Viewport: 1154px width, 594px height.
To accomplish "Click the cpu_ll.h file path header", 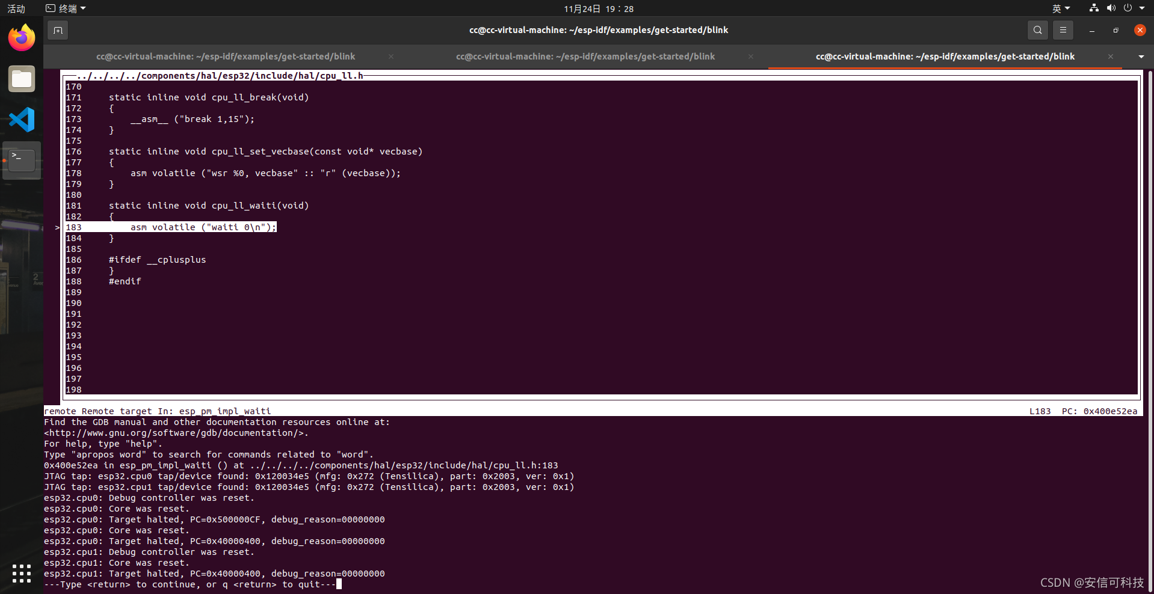I will [x=220, y=76].
